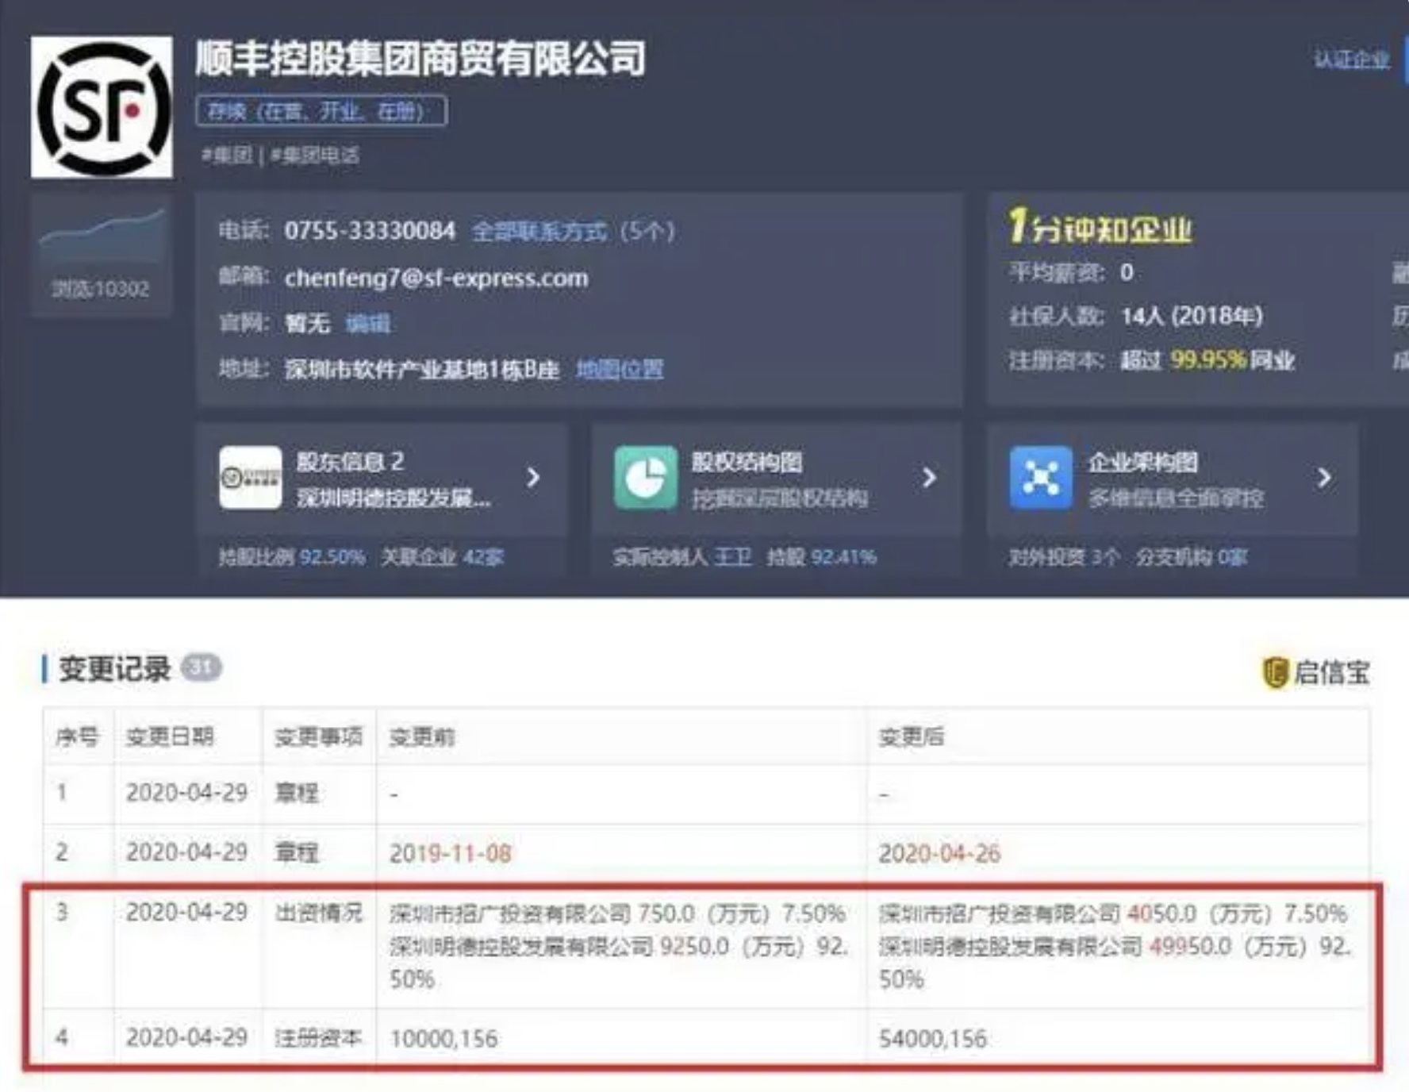Image resolution: width=1409 pixels, height=1092 pixels.
Task: Expand the 股东信息 card arrow
Action: pyautogui.click(x=534, y=478)
